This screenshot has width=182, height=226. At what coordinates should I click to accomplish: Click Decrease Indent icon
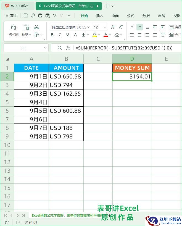(155, 27)
